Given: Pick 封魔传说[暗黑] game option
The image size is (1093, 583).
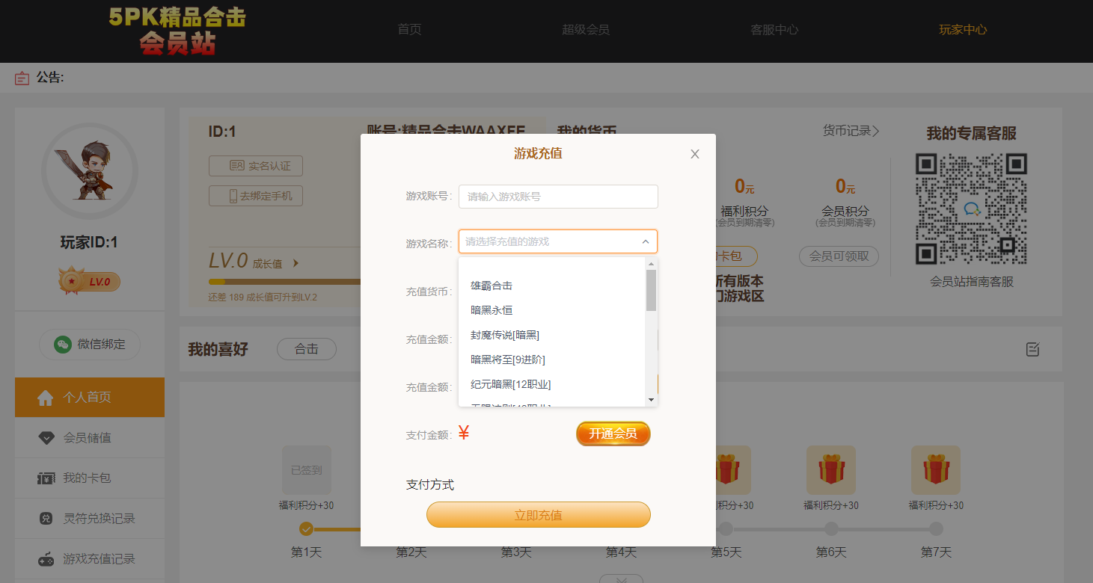Looking at the screenshot, I should (505, 335).
